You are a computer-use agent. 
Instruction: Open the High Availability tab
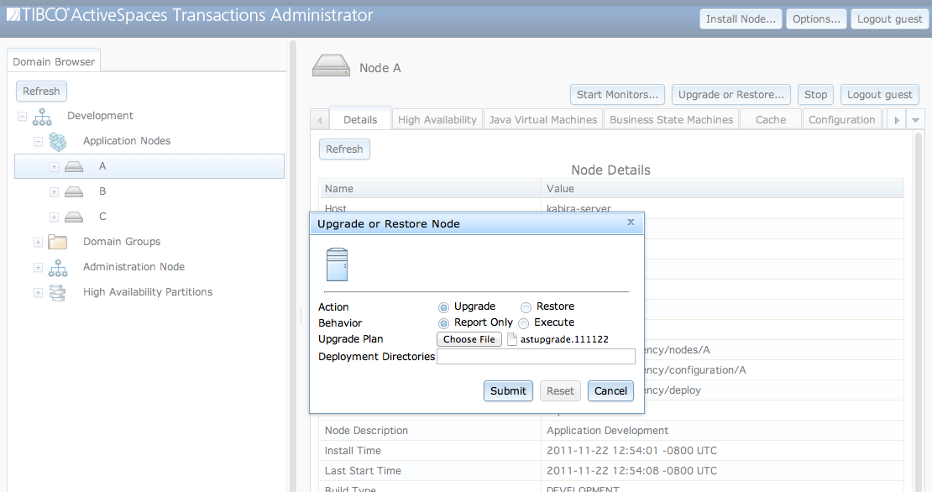tap(437, 119)
